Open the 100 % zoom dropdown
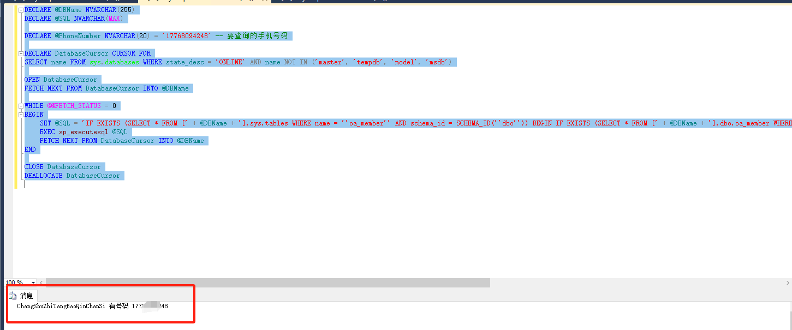Screen dimensions: 792x330 tap(33, 283)
